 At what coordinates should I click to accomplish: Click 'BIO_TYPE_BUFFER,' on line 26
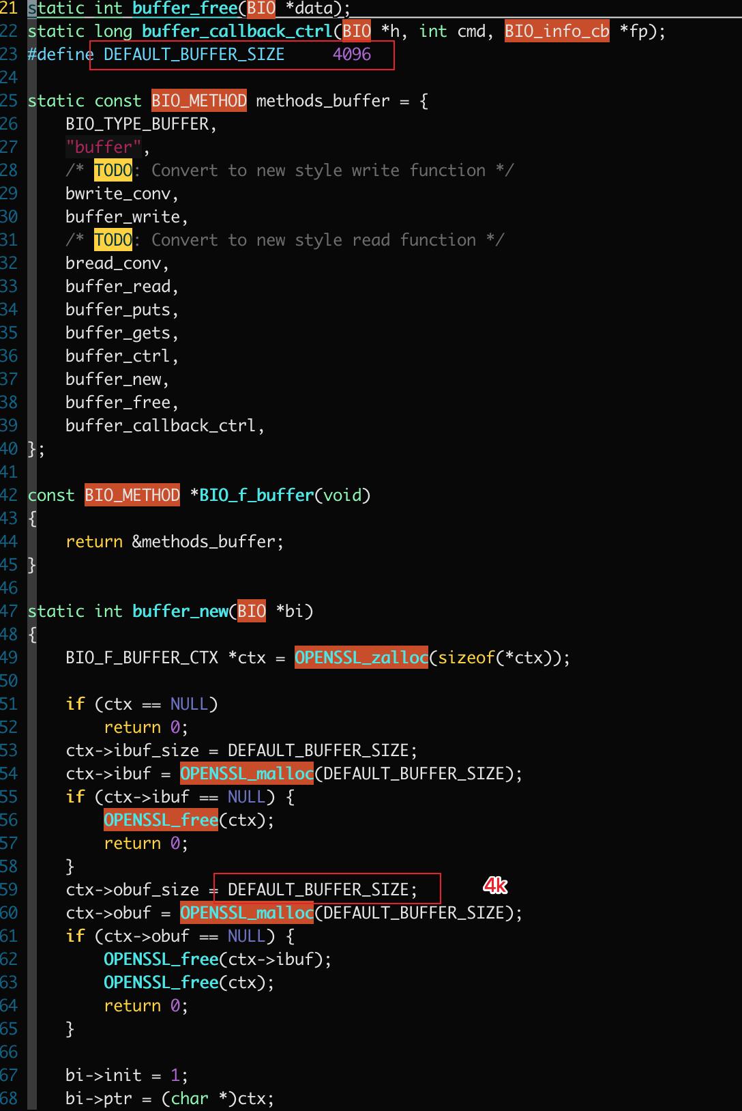tap(141, 124)
